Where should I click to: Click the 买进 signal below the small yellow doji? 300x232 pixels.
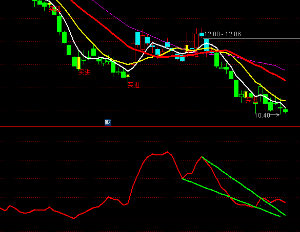point(133,85)
